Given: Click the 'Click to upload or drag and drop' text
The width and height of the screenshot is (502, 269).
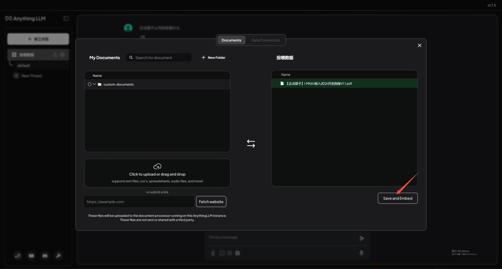Looking at the screenshot, I should tap(157, 175).
